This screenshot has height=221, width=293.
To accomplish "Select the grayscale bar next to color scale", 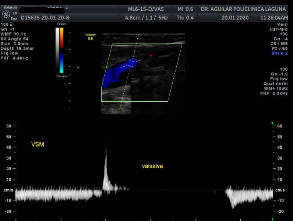I will click(57, 50).
